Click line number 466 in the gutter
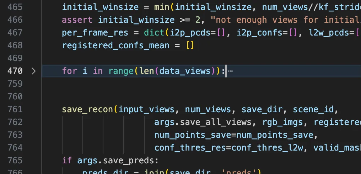 click(x=15, y=20)
